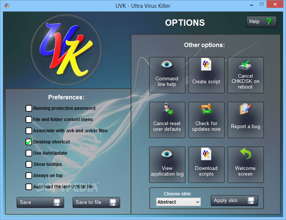Screen dimensions: 286x220
Task: Click floppy icon on Save to file button
Action: pos(113,202)
